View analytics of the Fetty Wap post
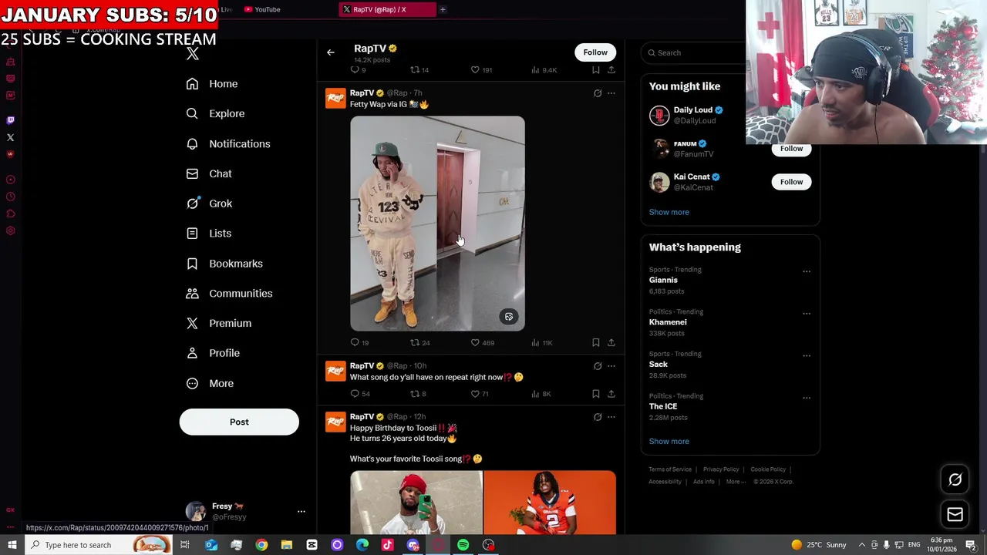The width and height of the screenshot is (987, 555). click(x=541, y=342)
